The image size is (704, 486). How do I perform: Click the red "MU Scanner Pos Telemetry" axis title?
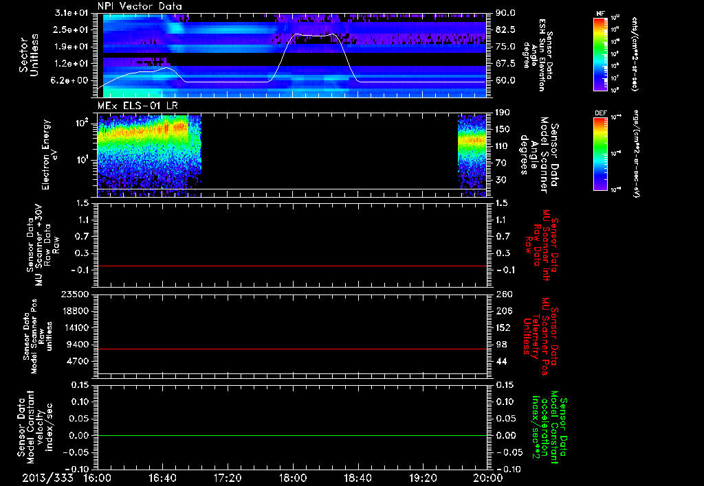540,336
